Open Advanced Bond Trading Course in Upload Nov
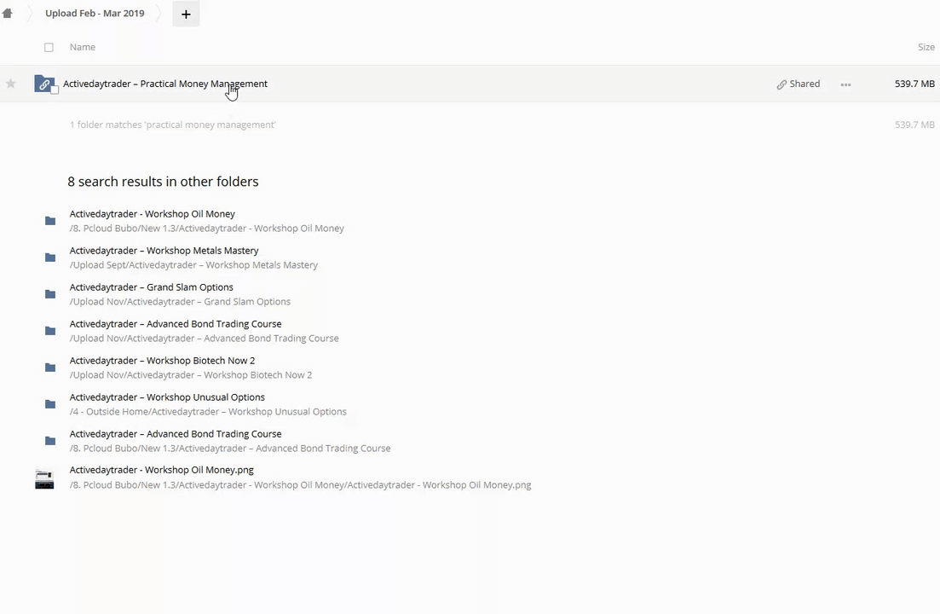 click(x=176, y=324)
